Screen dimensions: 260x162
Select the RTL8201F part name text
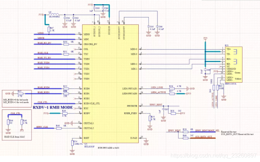(x=89, y=147)
